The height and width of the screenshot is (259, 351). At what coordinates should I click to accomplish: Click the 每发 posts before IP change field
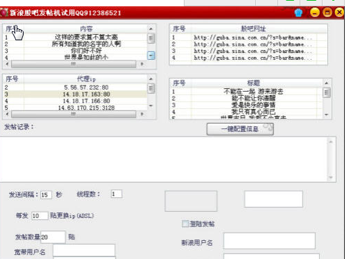(40, 216)
